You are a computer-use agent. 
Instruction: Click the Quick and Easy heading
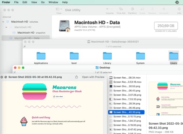(41, 117)
